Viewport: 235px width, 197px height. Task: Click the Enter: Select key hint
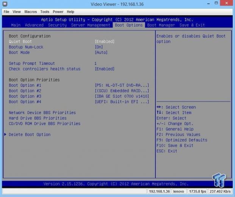click(x=171, y=118)
